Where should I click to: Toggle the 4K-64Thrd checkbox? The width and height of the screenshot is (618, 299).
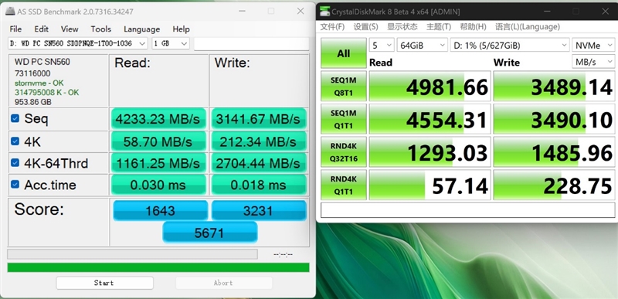point(15,162)
